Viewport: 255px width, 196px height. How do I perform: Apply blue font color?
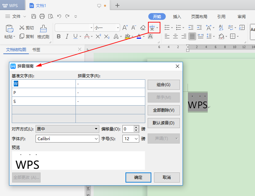pos(139,36)
